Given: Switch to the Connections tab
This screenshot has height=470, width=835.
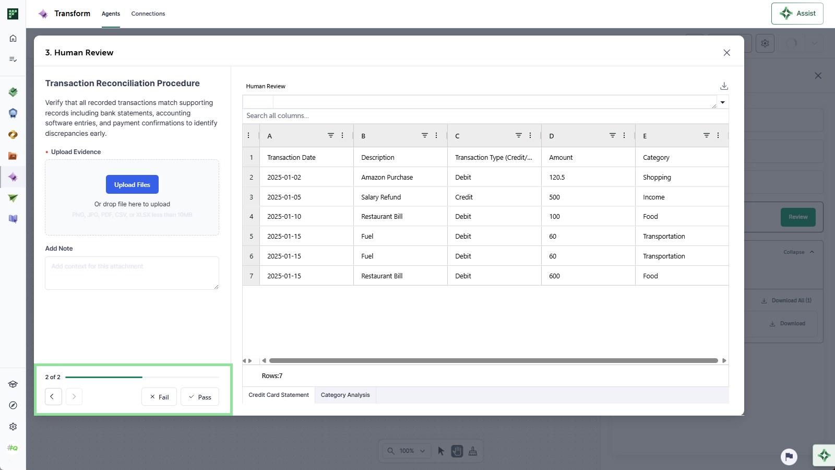Looking at the screenshot, I should (148, 14).
